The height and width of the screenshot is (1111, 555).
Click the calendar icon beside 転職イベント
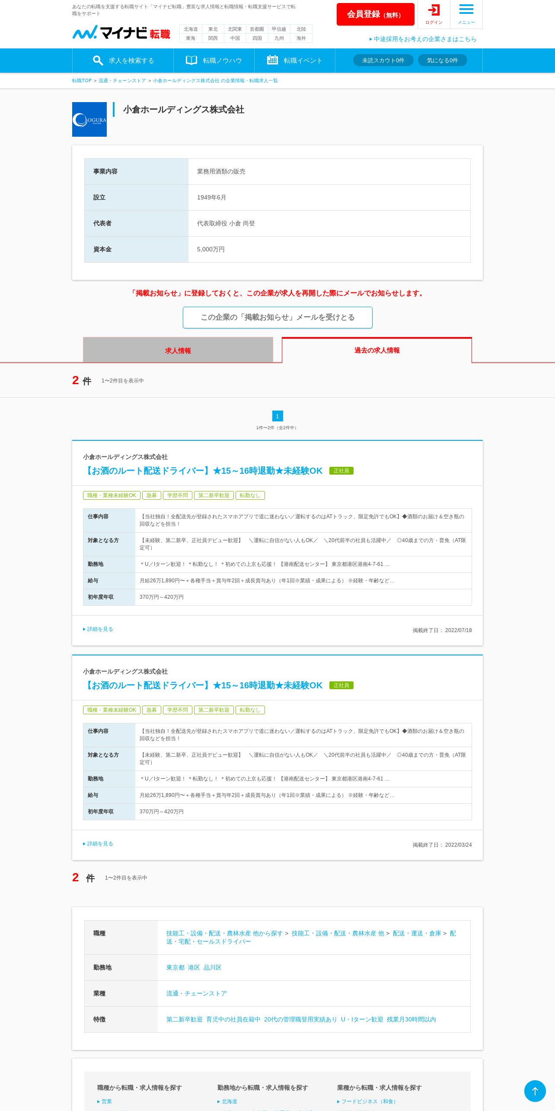(272, 60)
